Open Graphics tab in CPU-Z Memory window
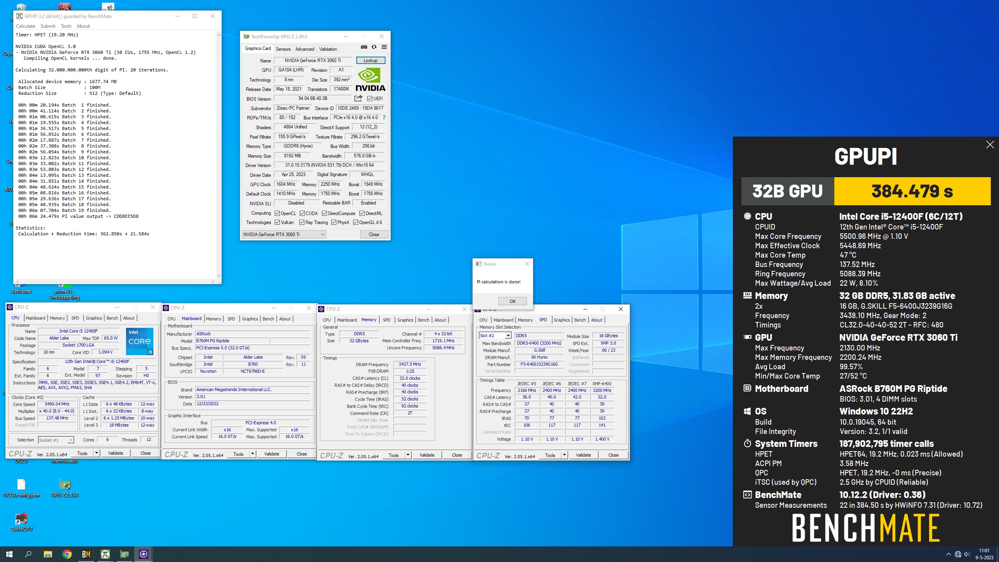Viewport: 999px width, 562px height. click(x=405, y=320)
